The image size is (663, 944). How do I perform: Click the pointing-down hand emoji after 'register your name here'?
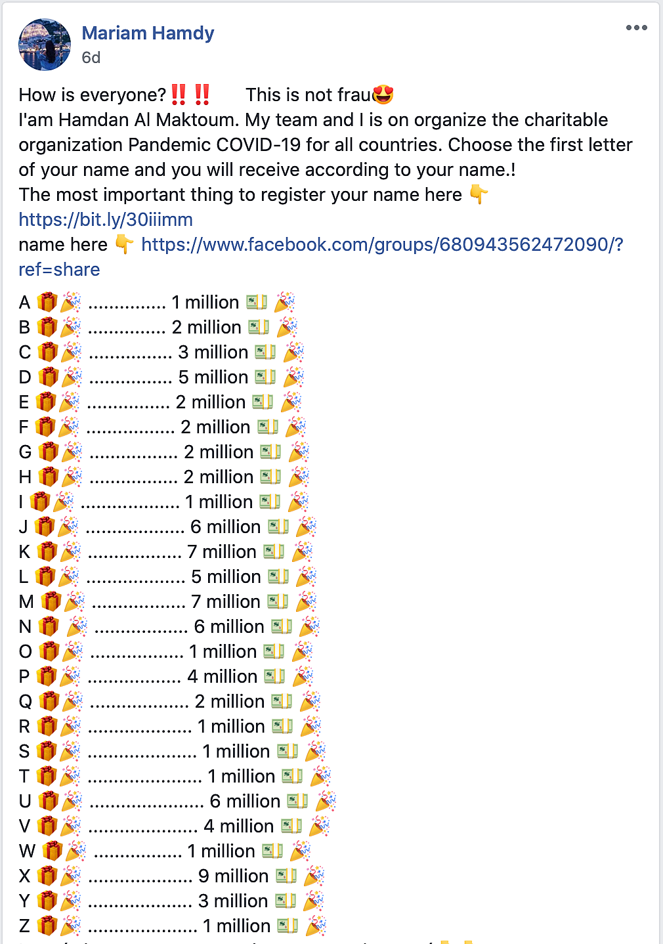click(479, 194)
